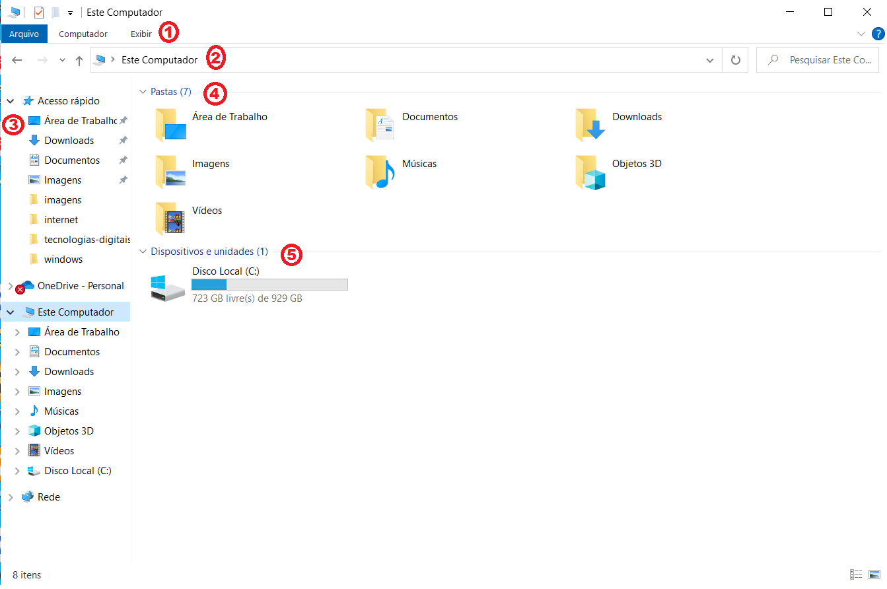Viewport: 887px width, 589px height.
Task: Open the Área de Trabalho folder icon
Action: pos(170,125)
